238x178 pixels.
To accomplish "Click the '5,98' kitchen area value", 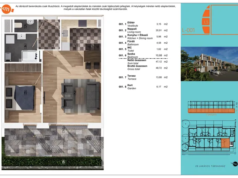I will tap(159, 37).
